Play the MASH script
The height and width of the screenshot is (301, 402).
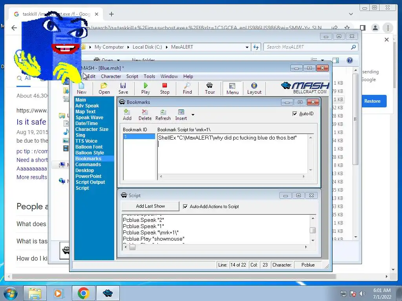coord(145,89)
